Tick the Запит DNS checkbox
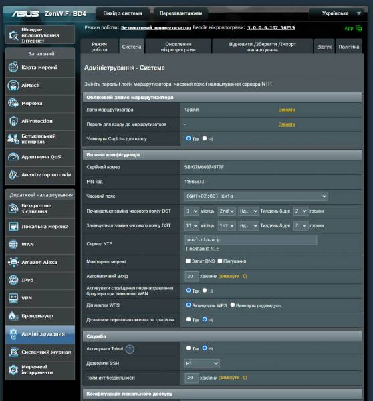This screenshot has height=401, width=373. (189, 261)
